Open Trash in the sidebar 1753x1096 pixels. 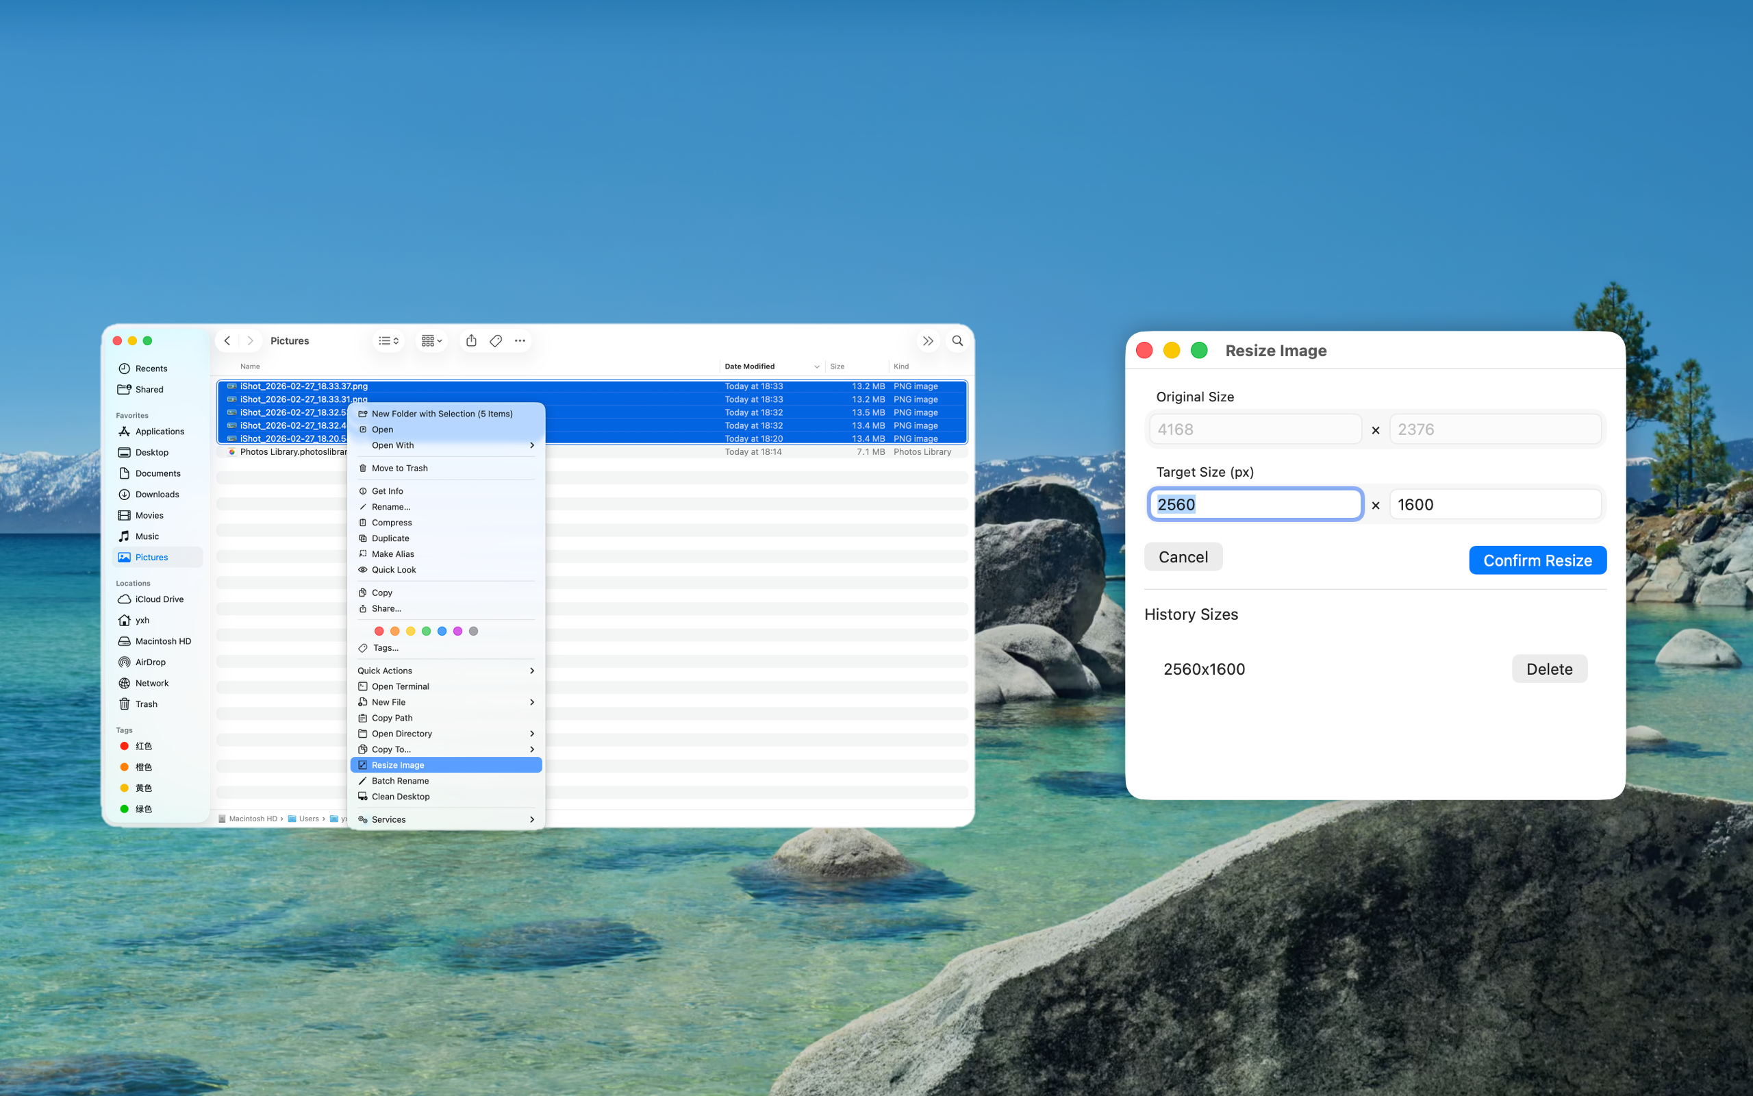(158, 705)
